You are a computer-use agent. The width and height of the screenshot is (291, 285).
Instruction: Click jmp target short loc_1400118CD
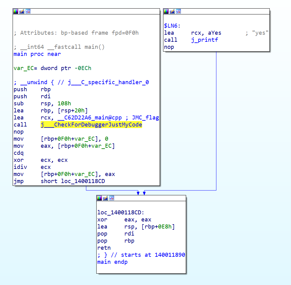[73, 181]
